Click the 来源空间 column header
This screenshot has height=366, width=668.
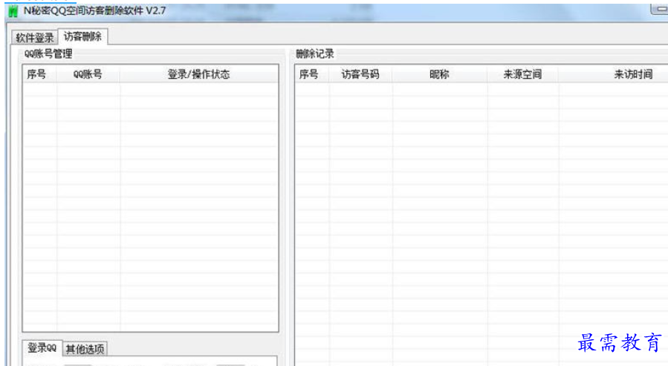[522, 74]
